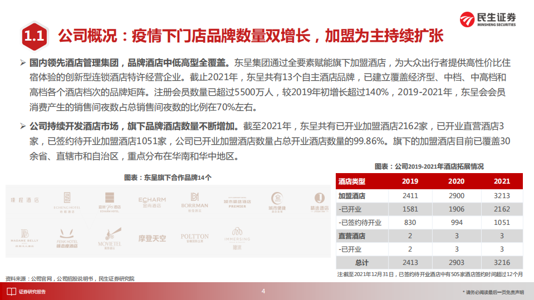Click the first paragraph's arrow bullet
This screenshot has width=534, height=300.
[x=23, y=63]
